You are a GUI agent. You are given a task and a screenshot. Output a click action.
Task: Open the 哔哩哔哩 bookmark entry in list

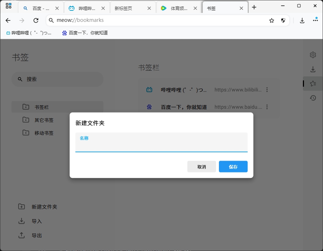[183, 90]
